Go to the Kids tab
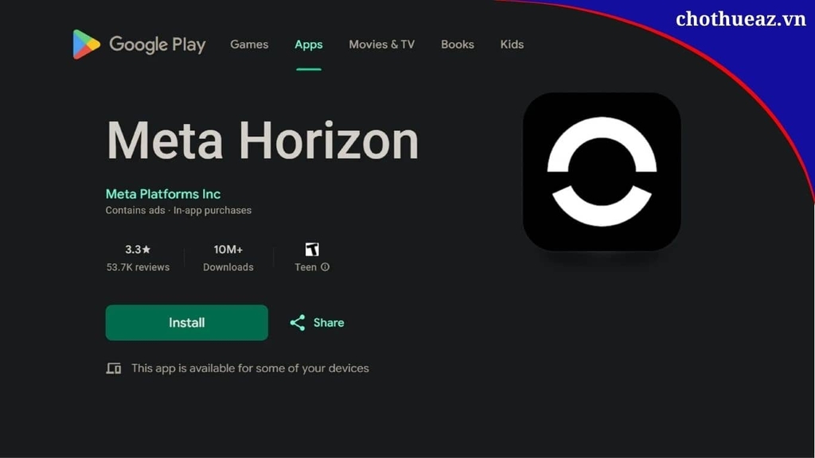This screenshot has height=458, width=815. [x=512, y=45]
